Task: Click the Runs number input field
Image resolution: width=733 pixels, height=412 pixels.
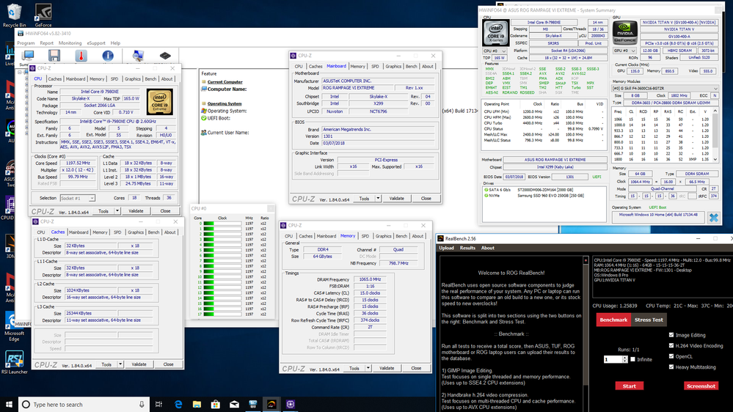Action: coord(613,360)
